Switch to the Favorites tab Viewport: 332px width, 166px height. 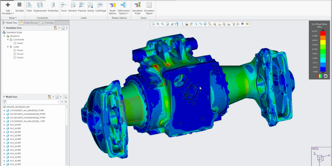click(48, 23)
